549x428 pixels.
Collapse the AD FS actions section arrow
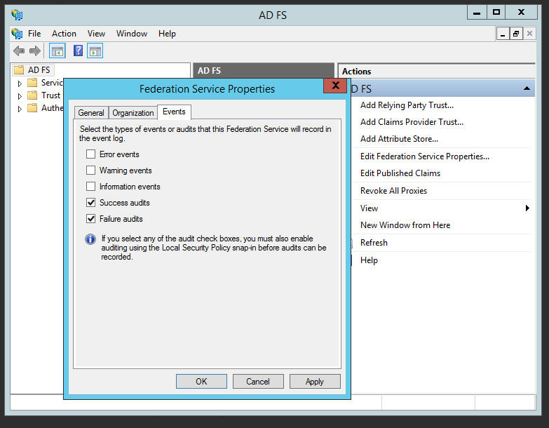coord(527,88)
